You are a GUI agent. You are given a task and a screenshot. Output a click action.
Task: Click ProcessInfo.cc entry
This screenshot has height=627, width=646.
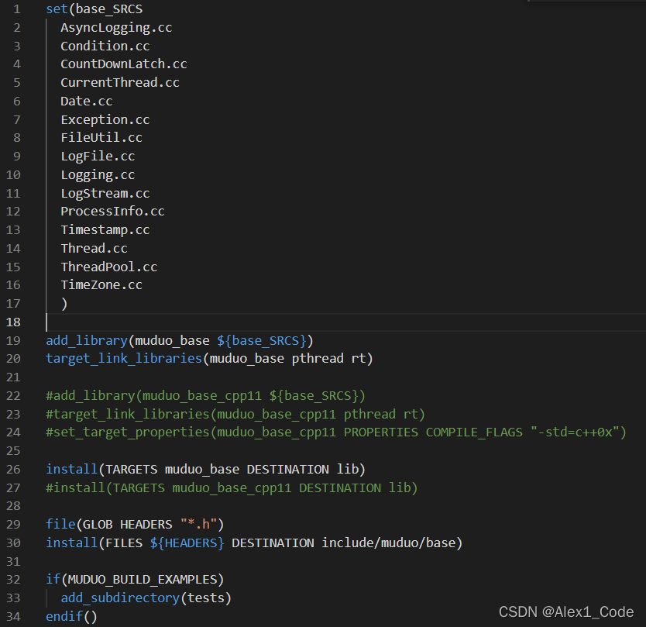pos(112,212)
